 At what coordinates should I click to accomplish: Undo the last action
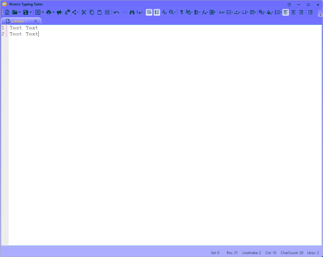point(116,12)
